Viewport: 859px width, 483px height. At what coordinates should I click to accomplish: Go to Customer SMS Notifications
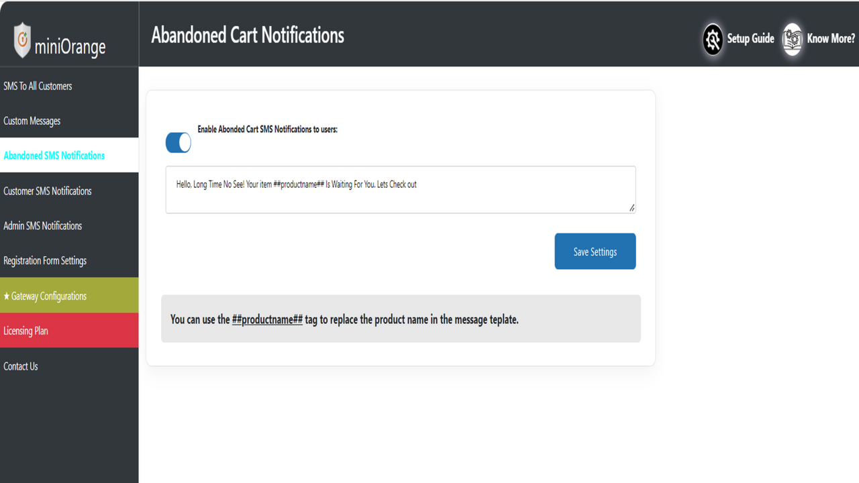pyautogui.click(x=48, y=191)
